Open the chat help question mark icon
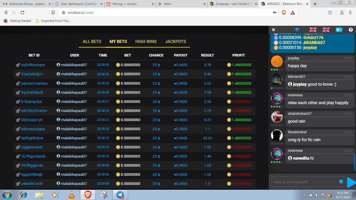Screen dimensions: 356x200 [x=351, y=30]
